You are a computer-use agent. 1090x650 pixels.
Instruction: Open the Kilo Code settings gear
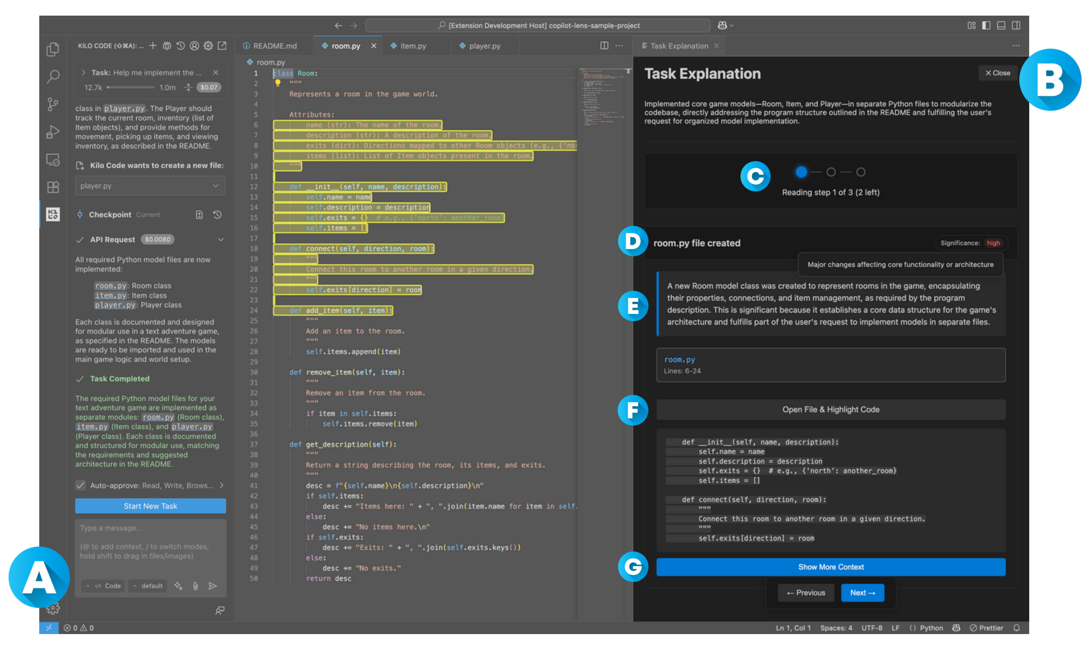208,46
